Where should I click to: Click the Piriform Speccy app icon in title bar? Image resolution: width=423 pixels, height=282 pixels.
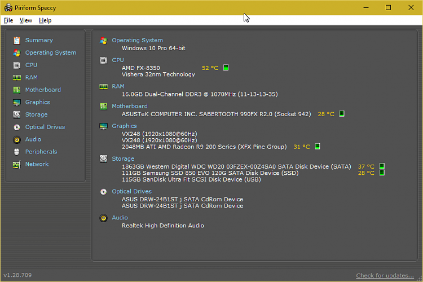pyautogui.click(x=8, y=7)
